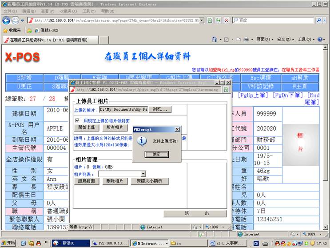This screenshot has height=248, width=330.
Task: Open the 查看(V) menu
Action: pos(48,11)
